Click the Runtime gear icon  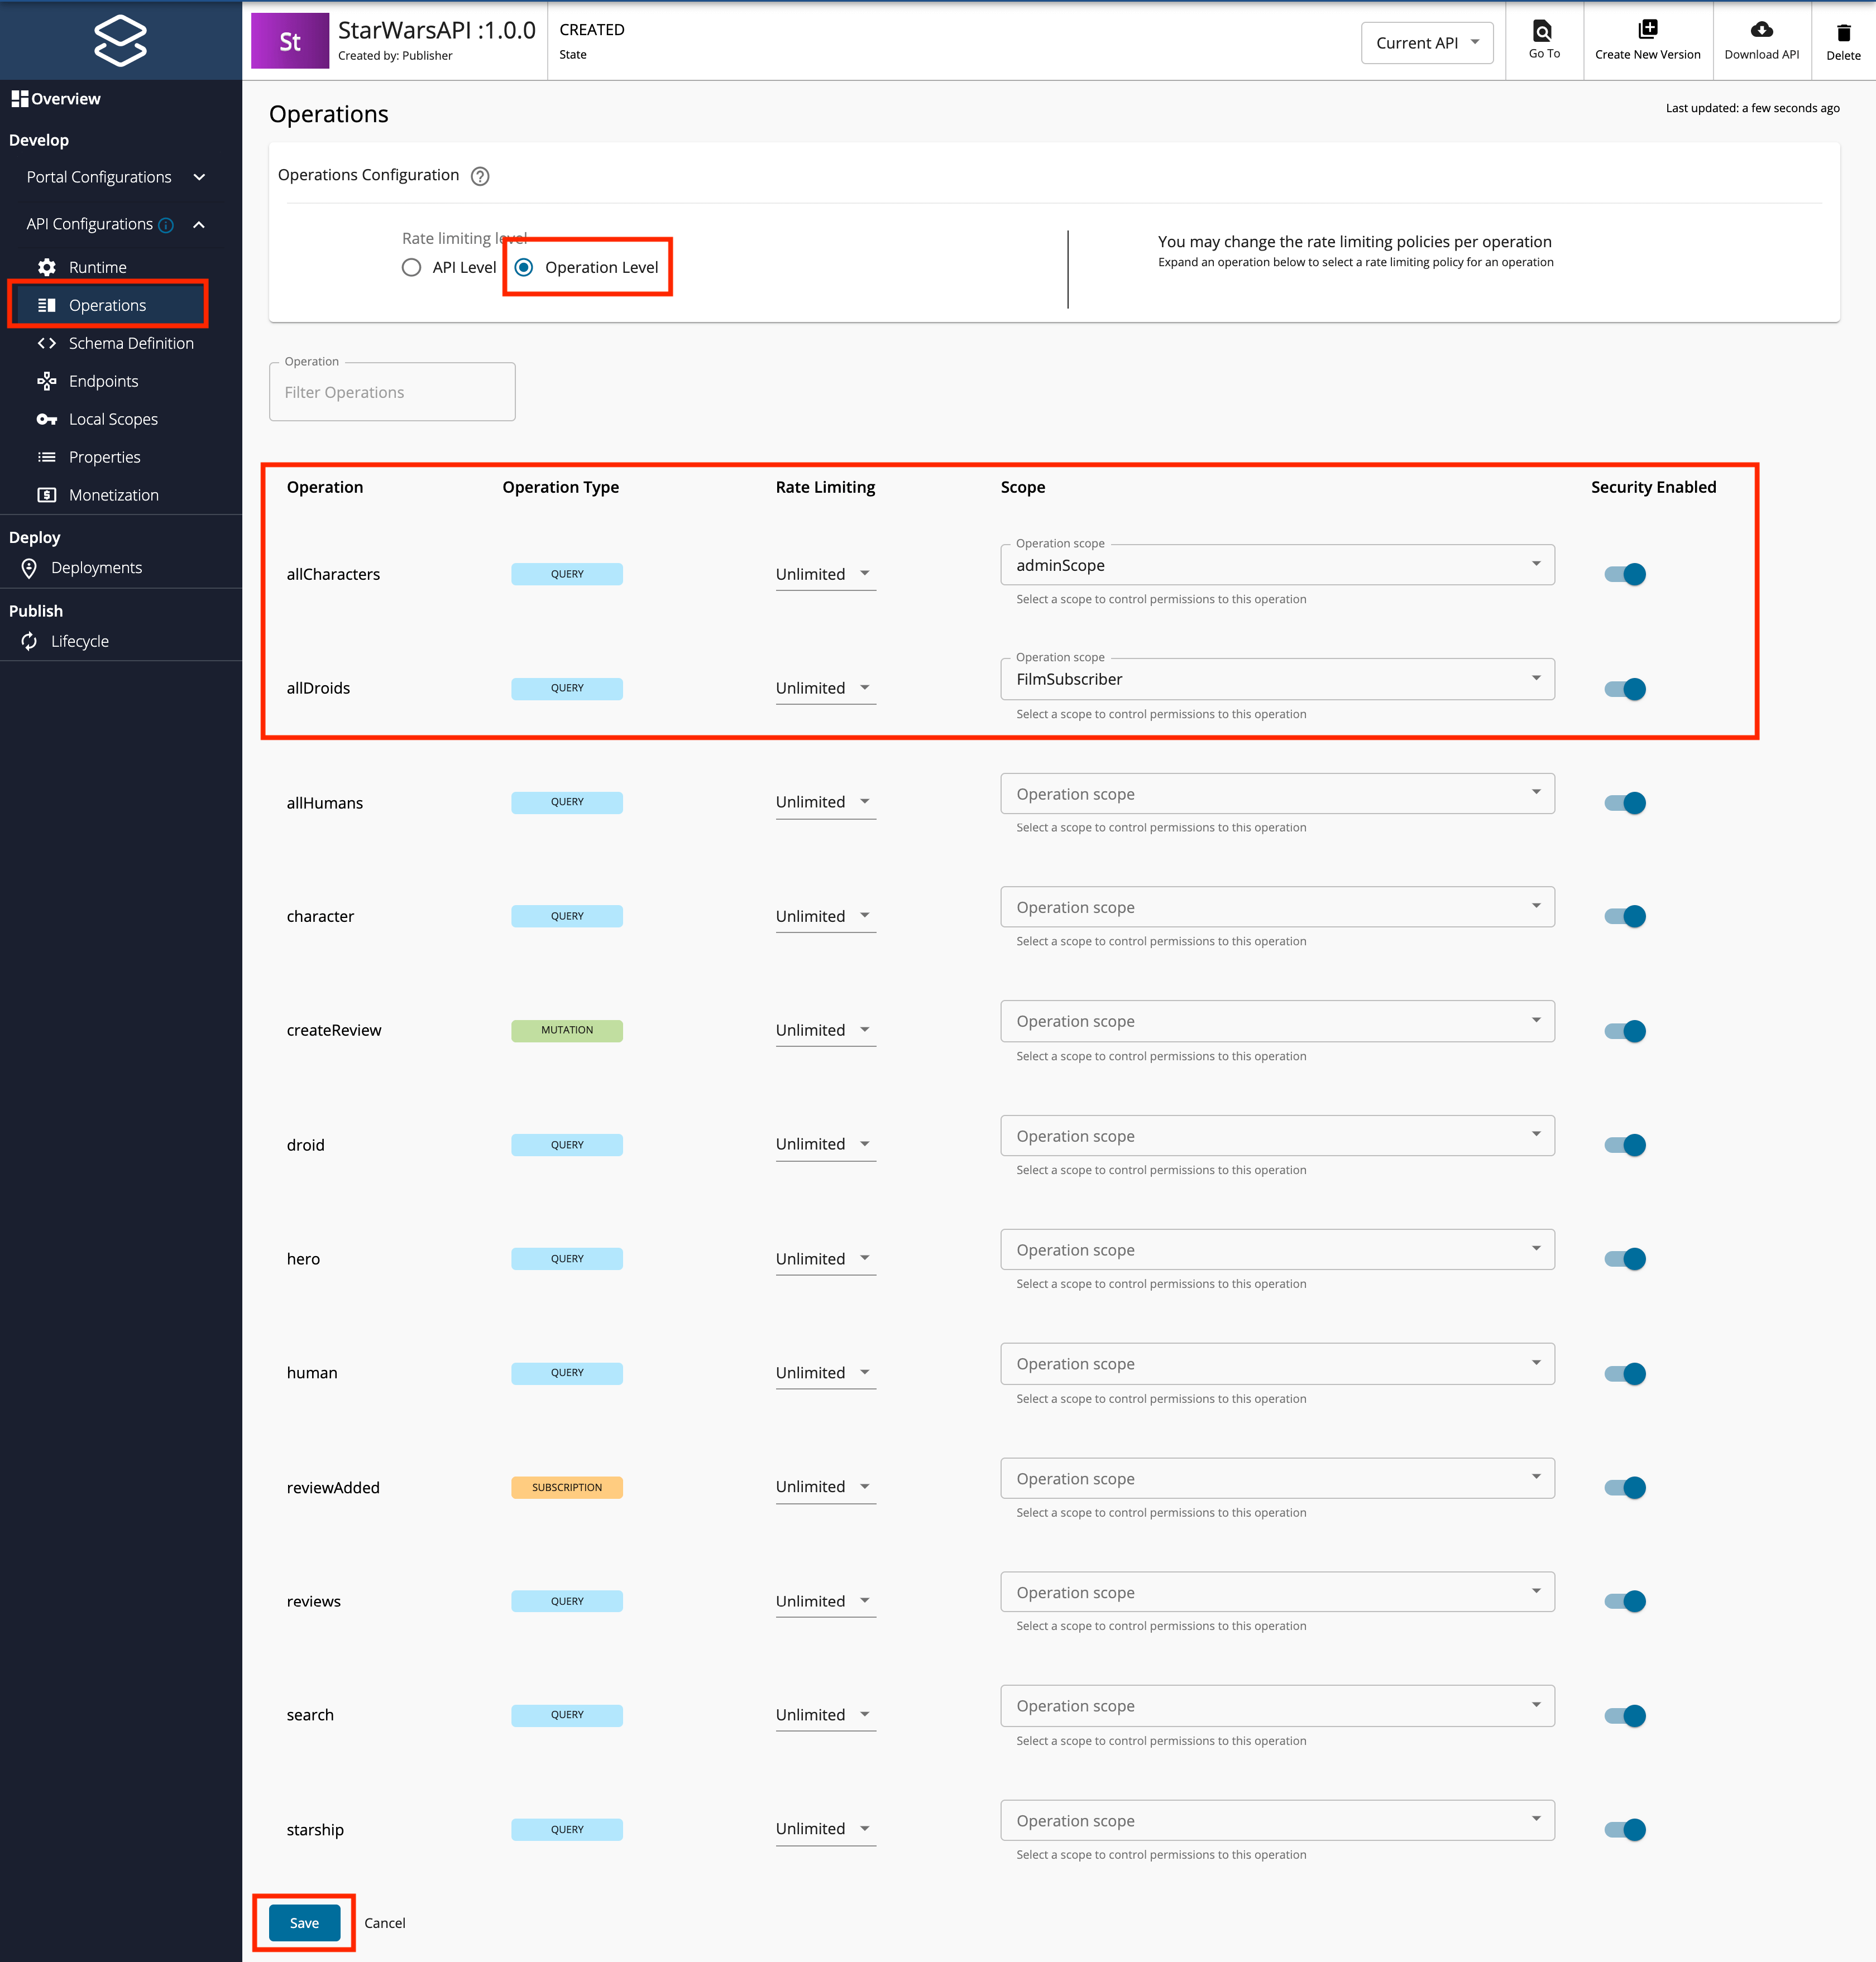tap(47, 267)
